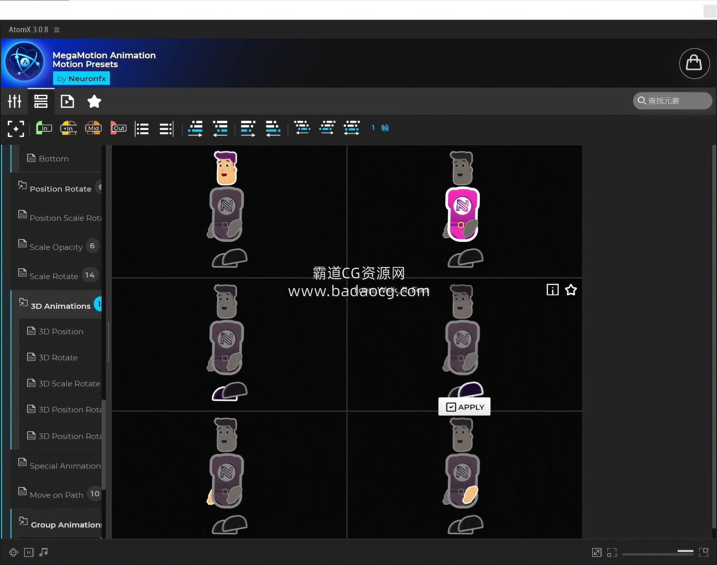Select the Mid animation preset icon

pyautogui.click(x=93, y=128)
